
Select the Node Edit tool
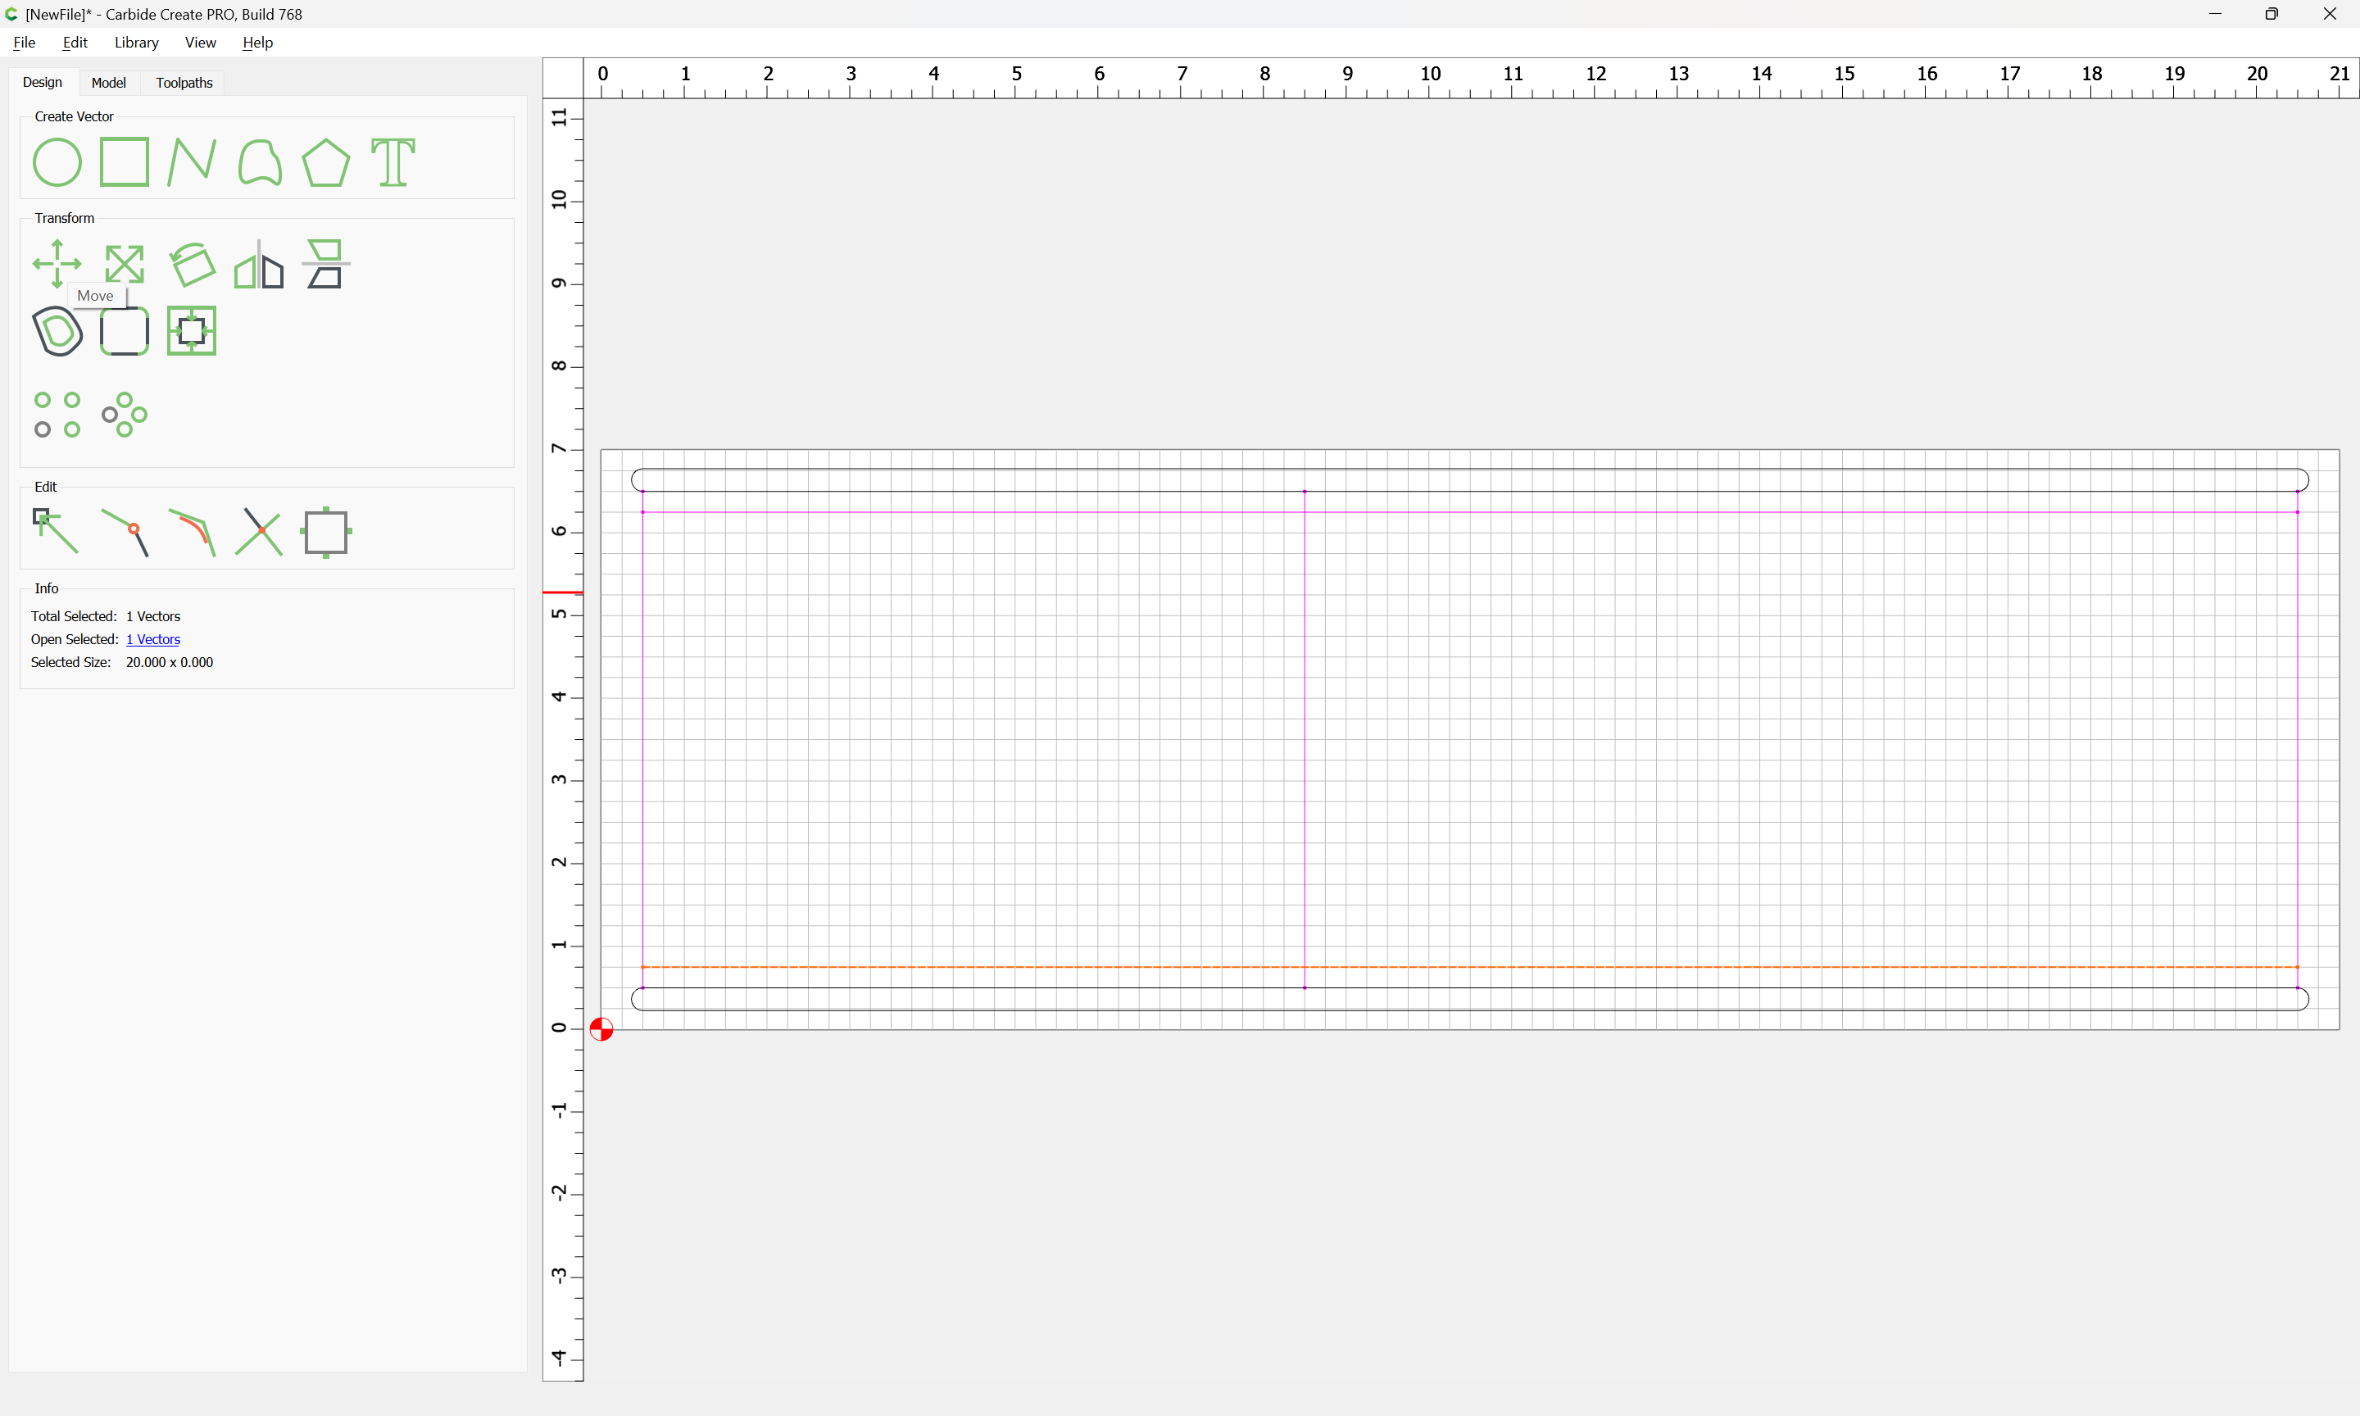point(56,532)
